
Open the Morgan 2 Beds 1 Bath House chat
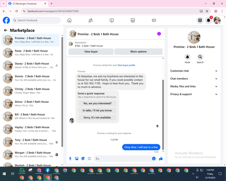[x=31, y=154]
